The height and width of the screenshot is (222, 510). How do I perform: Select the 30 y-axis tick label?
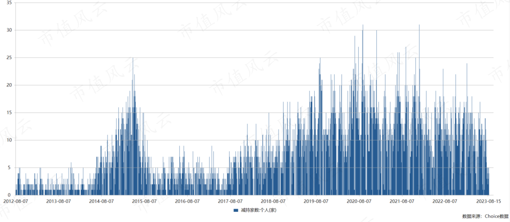pos(9,30)
